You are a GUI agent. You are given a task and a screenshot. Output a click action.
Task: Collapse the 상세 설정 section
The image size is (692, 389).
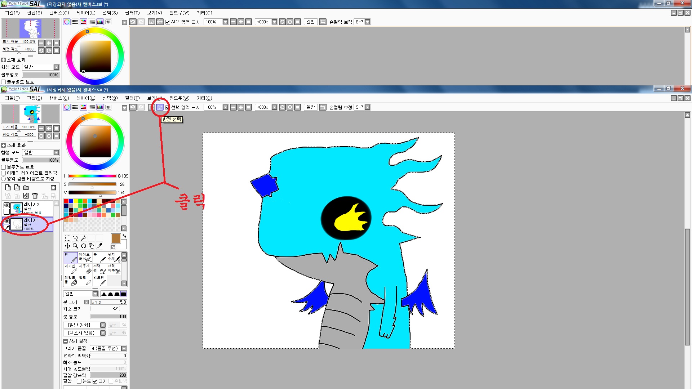pyautogui.click(x=65, y=341)
